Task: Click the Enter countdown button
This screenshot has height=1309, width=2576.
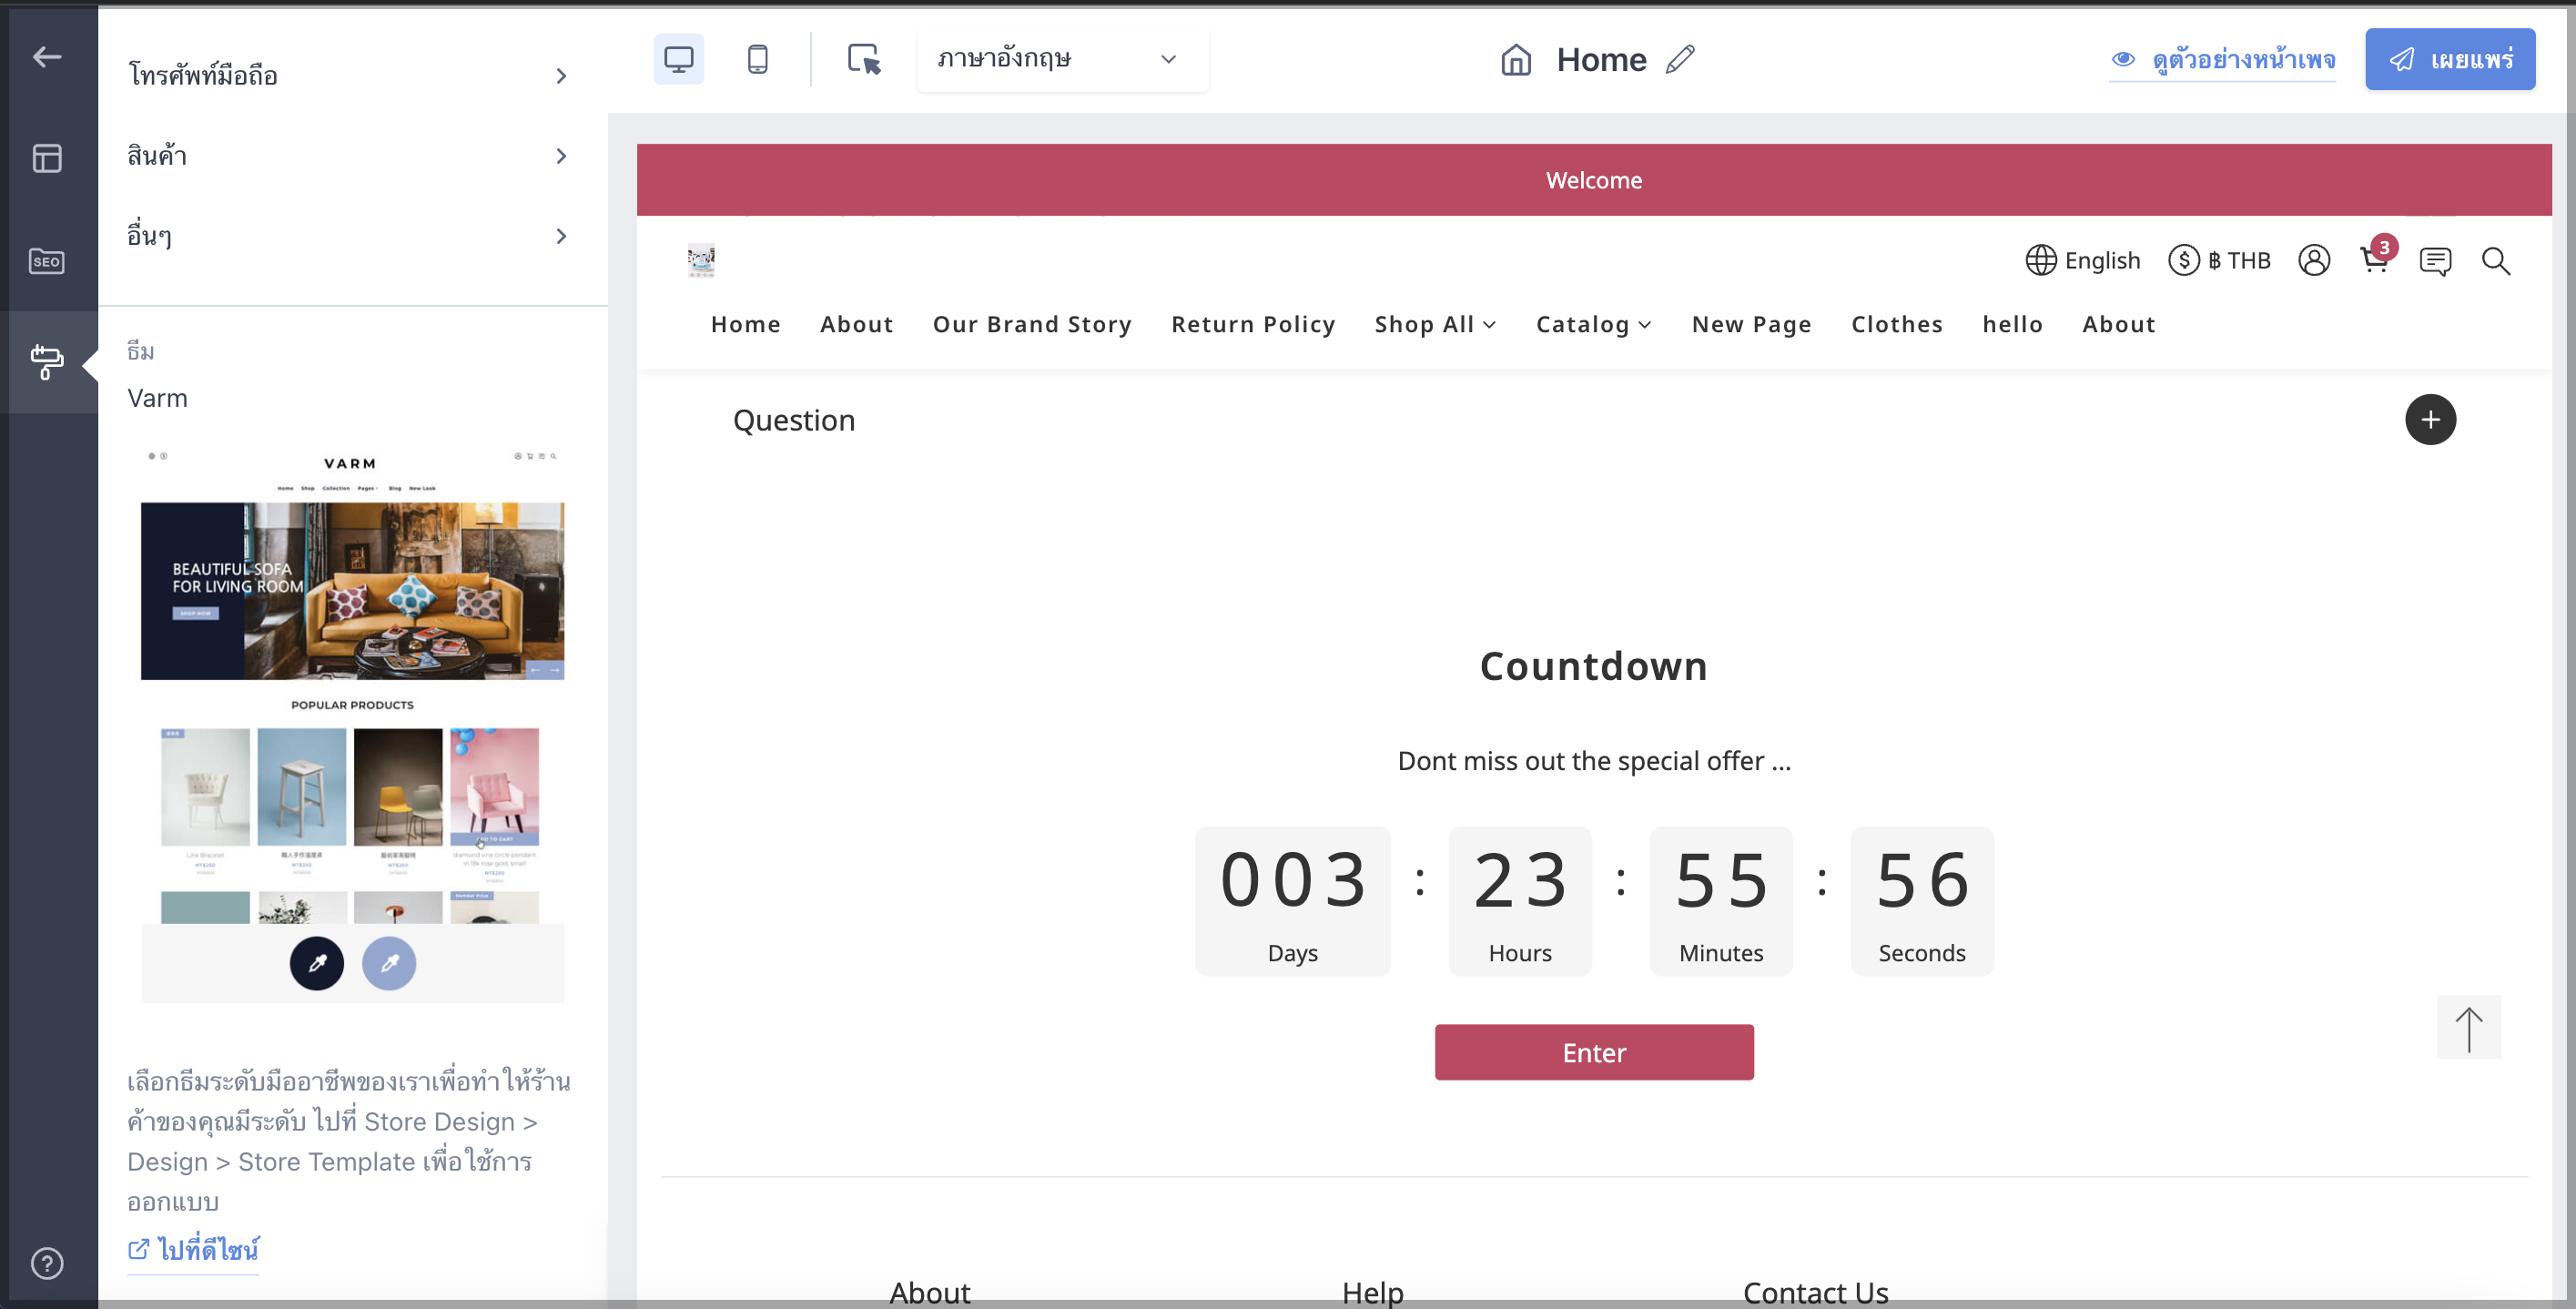Action: tap(1594, 1052)
